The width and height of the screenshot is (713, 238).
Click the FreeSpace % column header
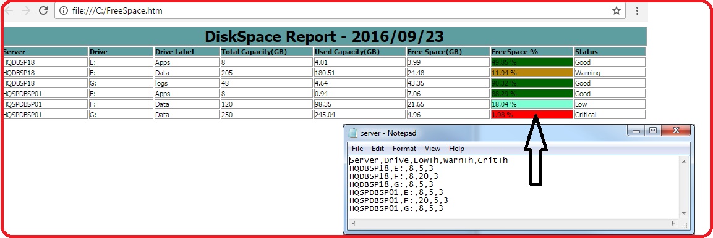pyautogui.click(x=532, y=52)
